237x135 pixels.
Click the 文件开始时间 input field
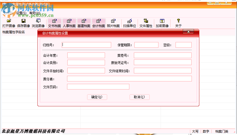(x=86, y=71)
